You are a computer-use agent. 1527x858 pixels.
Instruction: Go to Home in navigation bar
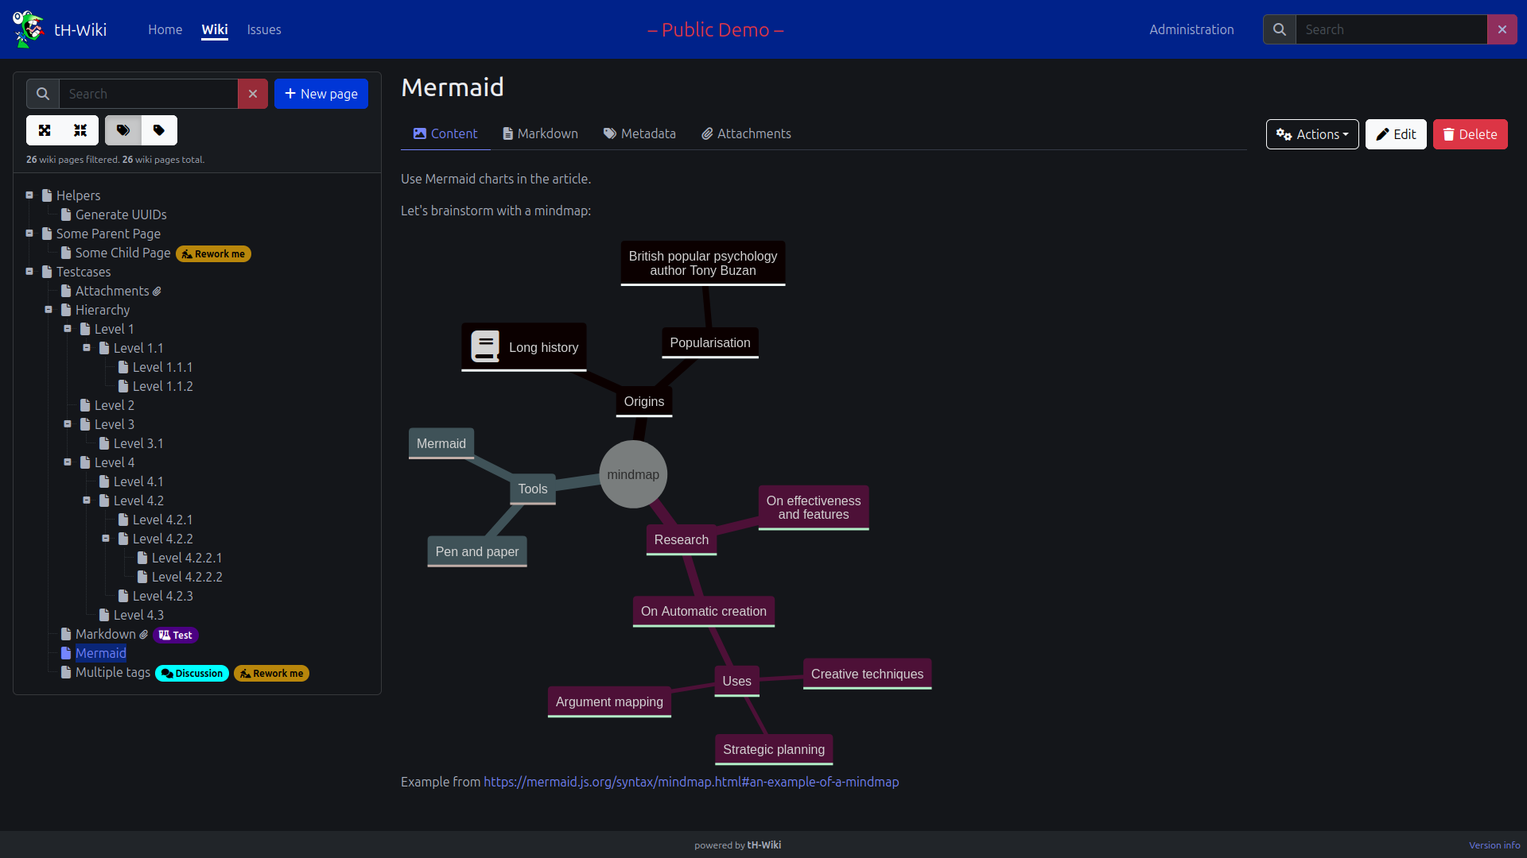(165, 29)
